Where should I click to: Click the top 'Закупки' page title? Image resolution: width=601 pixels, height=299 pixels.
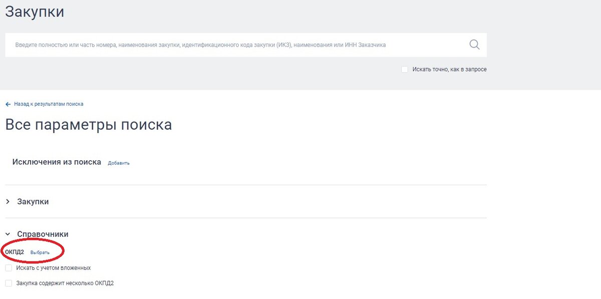(35, 12)
